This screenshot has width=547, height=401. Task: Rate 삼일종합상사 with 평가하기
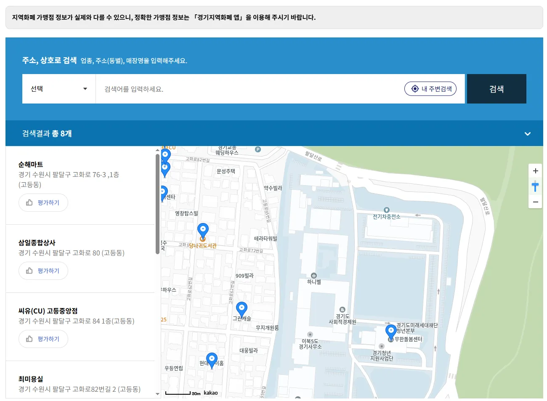pos(43,271)
